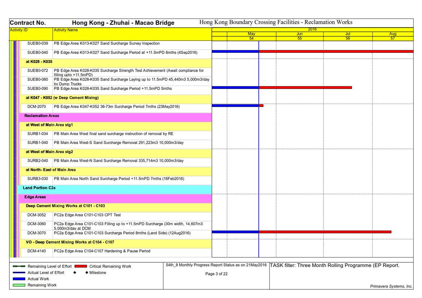The width and height of the screenshot is (422, 298).
Task: Select activity ID DCM-2070
Action: coord(36,107)
